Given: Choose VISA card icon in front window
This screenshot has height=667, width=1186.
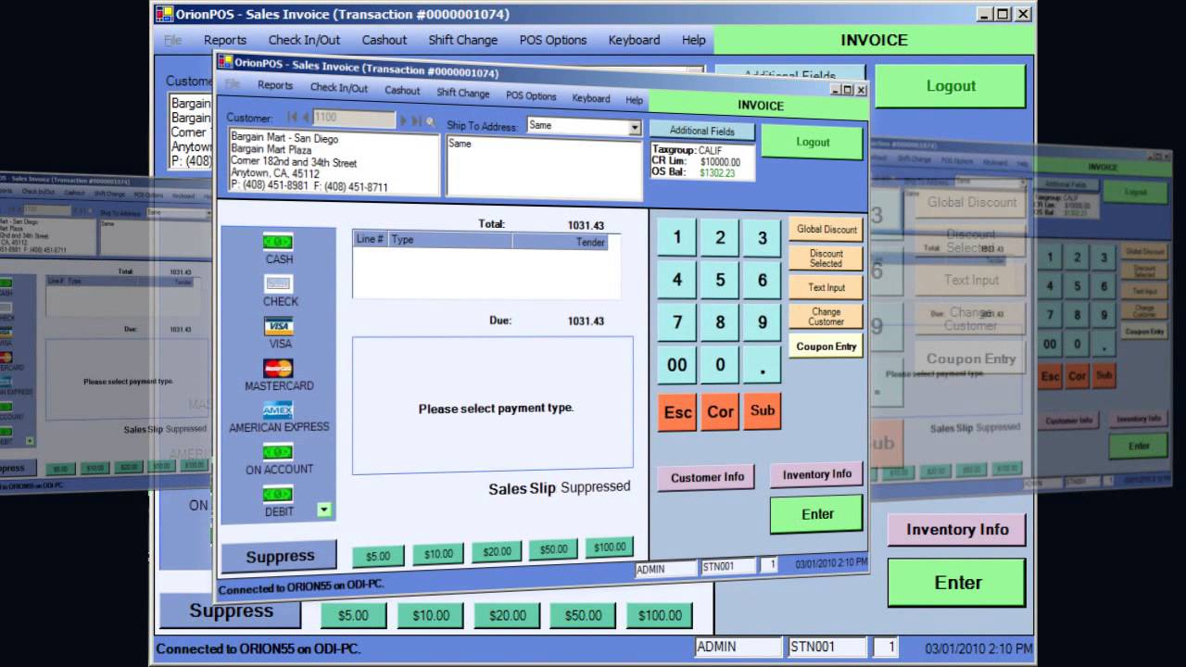Looking at the screenshot, I should 278,326.
